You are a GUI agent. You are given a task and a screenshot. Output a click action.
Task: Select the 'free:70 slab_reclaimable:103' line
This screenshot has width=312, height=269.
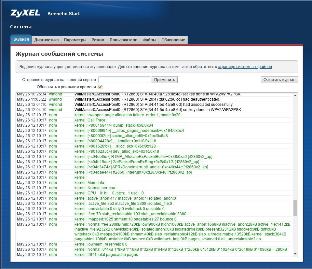click(x=154, y=214)
